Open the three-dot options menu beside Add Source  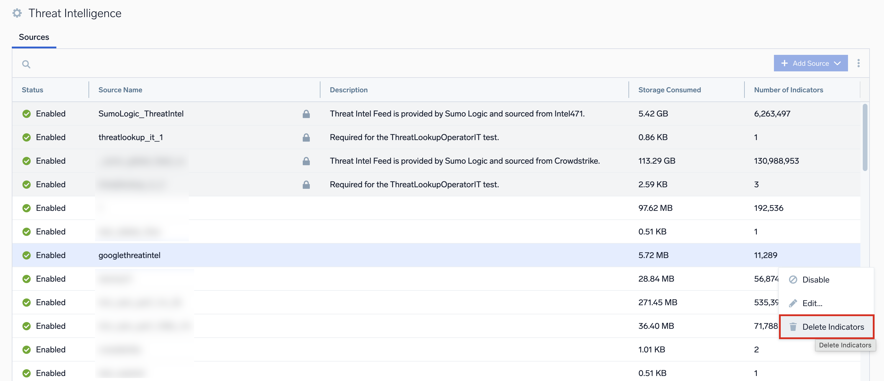[858, 63]
